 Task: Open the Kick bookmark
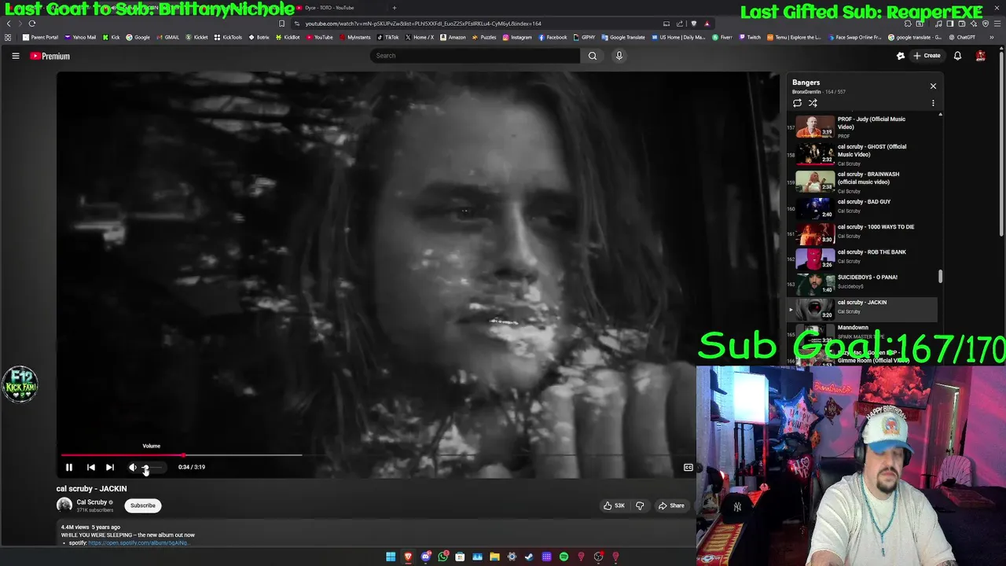point(111,37)
